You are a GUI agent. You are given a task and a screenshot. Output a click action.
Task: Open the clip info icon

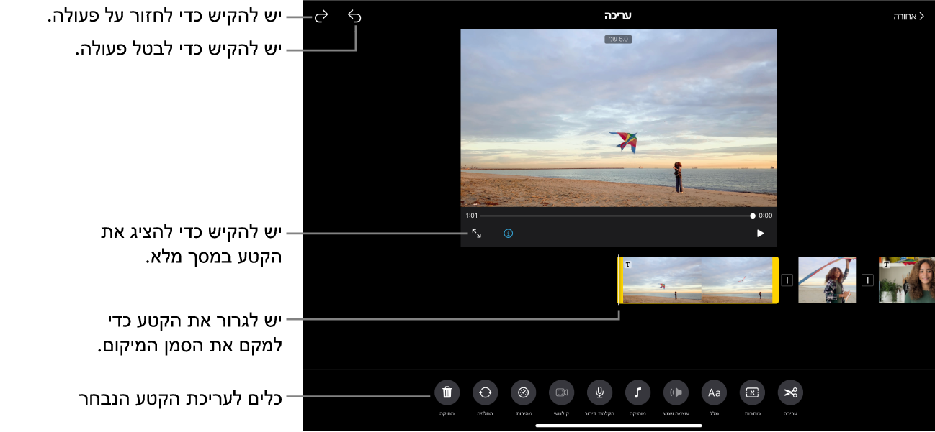point(509,234)
